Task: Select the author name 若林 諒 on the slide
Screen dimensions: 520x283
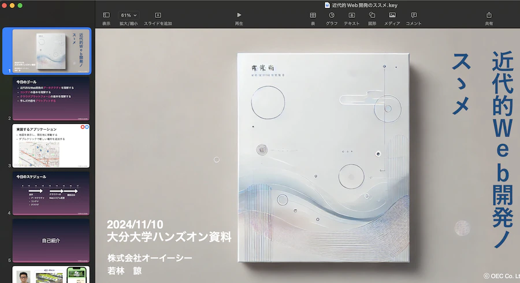Action: click(124, 271)
